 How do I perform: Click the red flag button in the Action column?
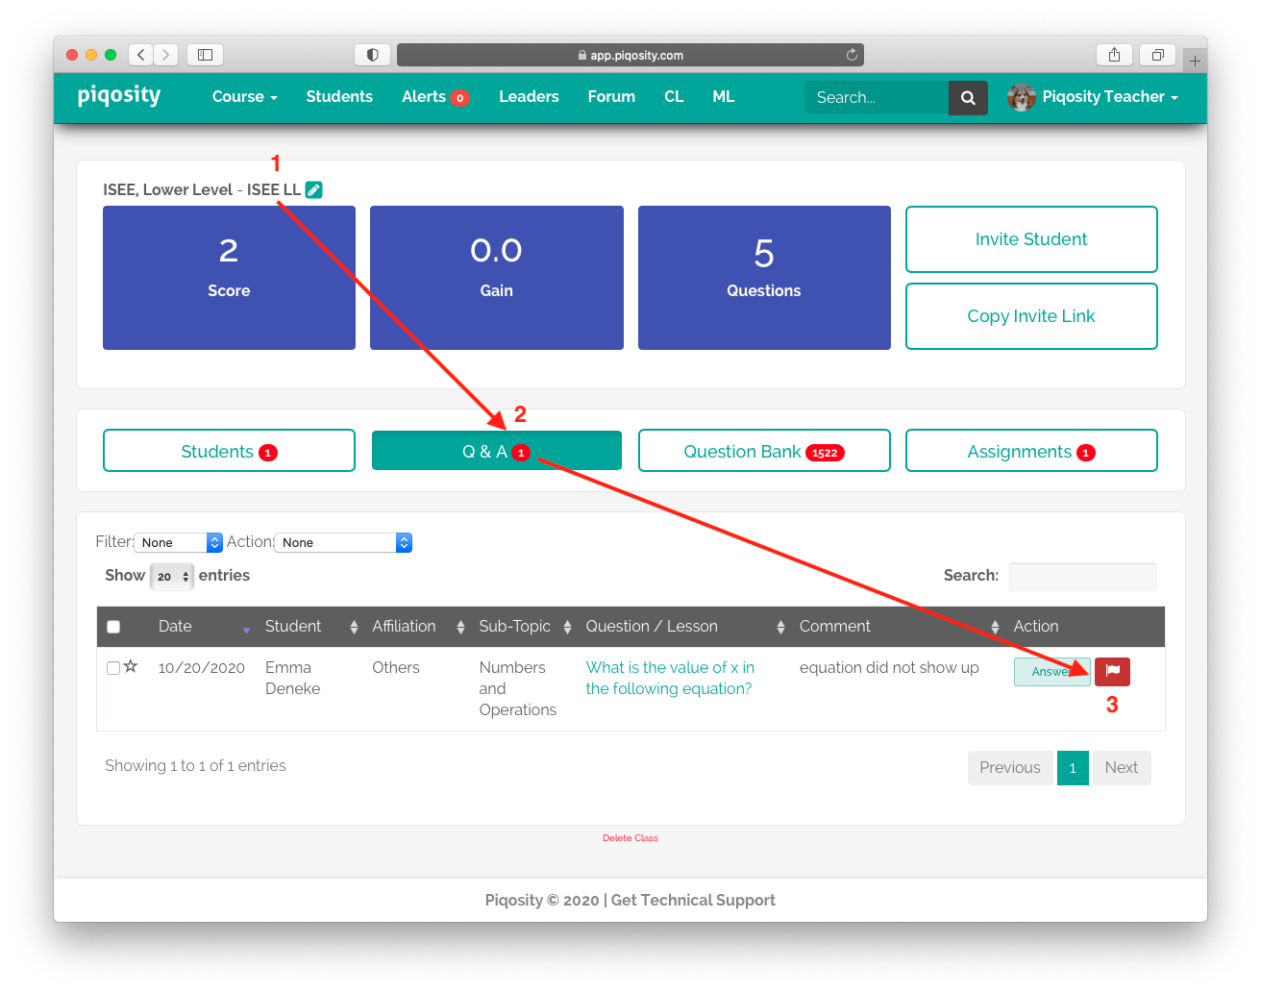(x=1112, y=671)
